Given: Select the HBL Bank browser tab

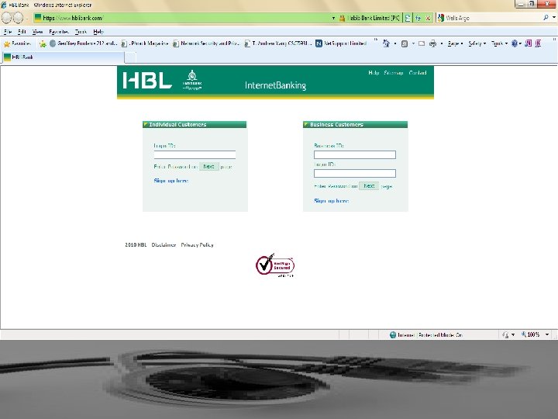Looking at the screenshot, I should [63, 57].
